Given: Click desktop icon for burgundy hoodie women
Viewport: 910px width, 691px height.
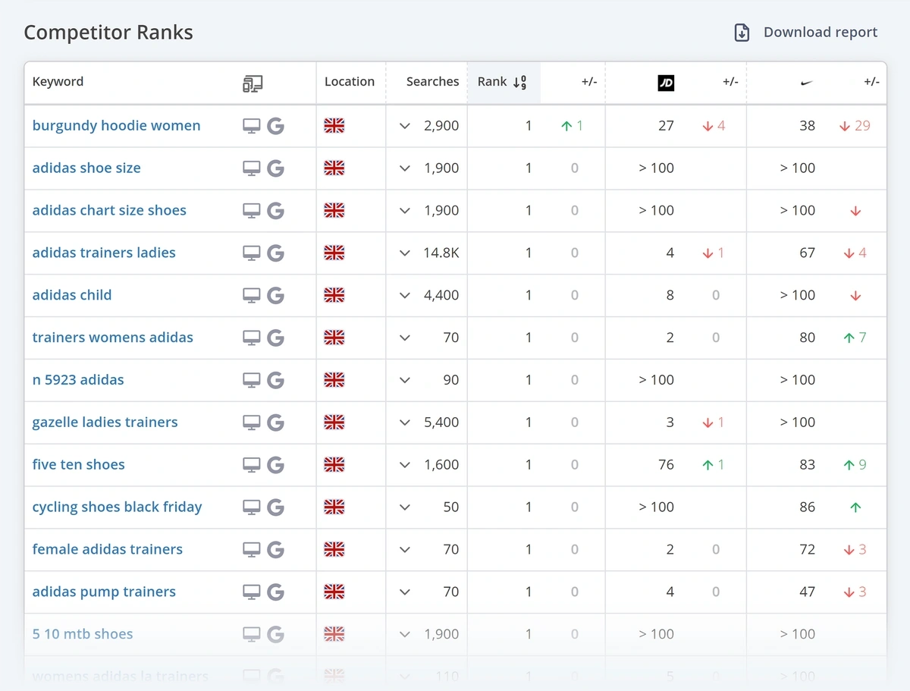Looking at the screenshot, I should (252, 126).
